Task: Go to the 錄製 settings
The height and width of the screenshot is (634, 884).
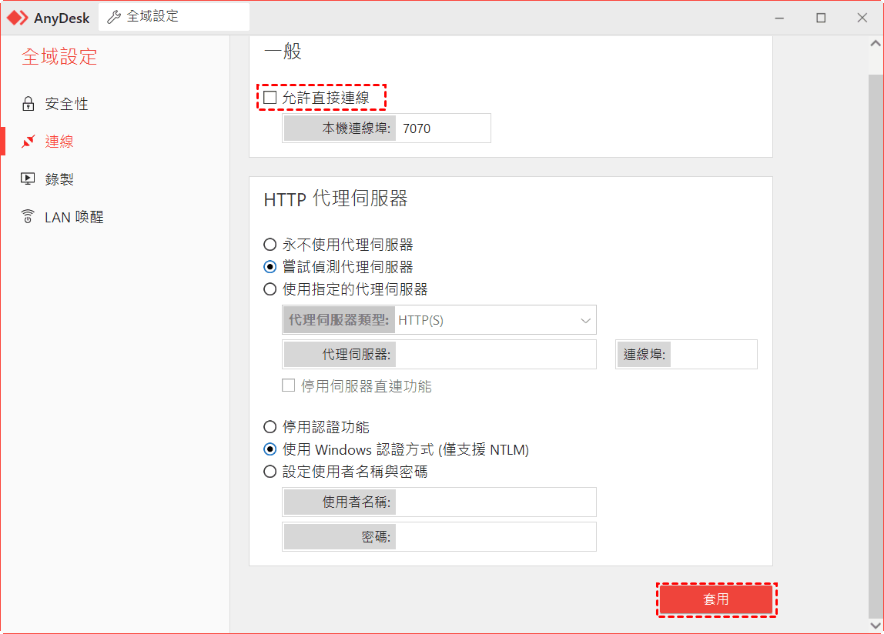Action: point(59,179)
